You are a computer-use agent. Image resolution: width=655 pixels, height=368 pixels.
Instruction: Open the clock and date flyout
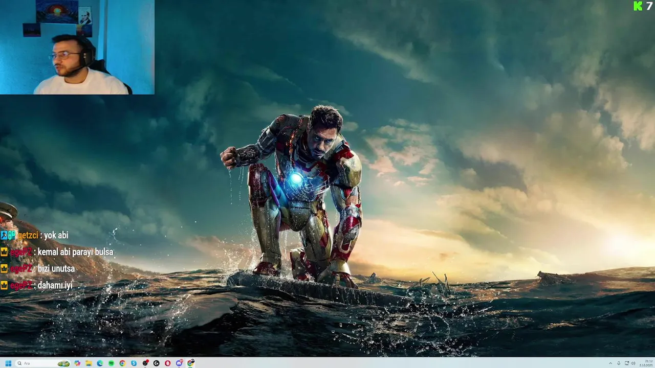pos(646,363)
